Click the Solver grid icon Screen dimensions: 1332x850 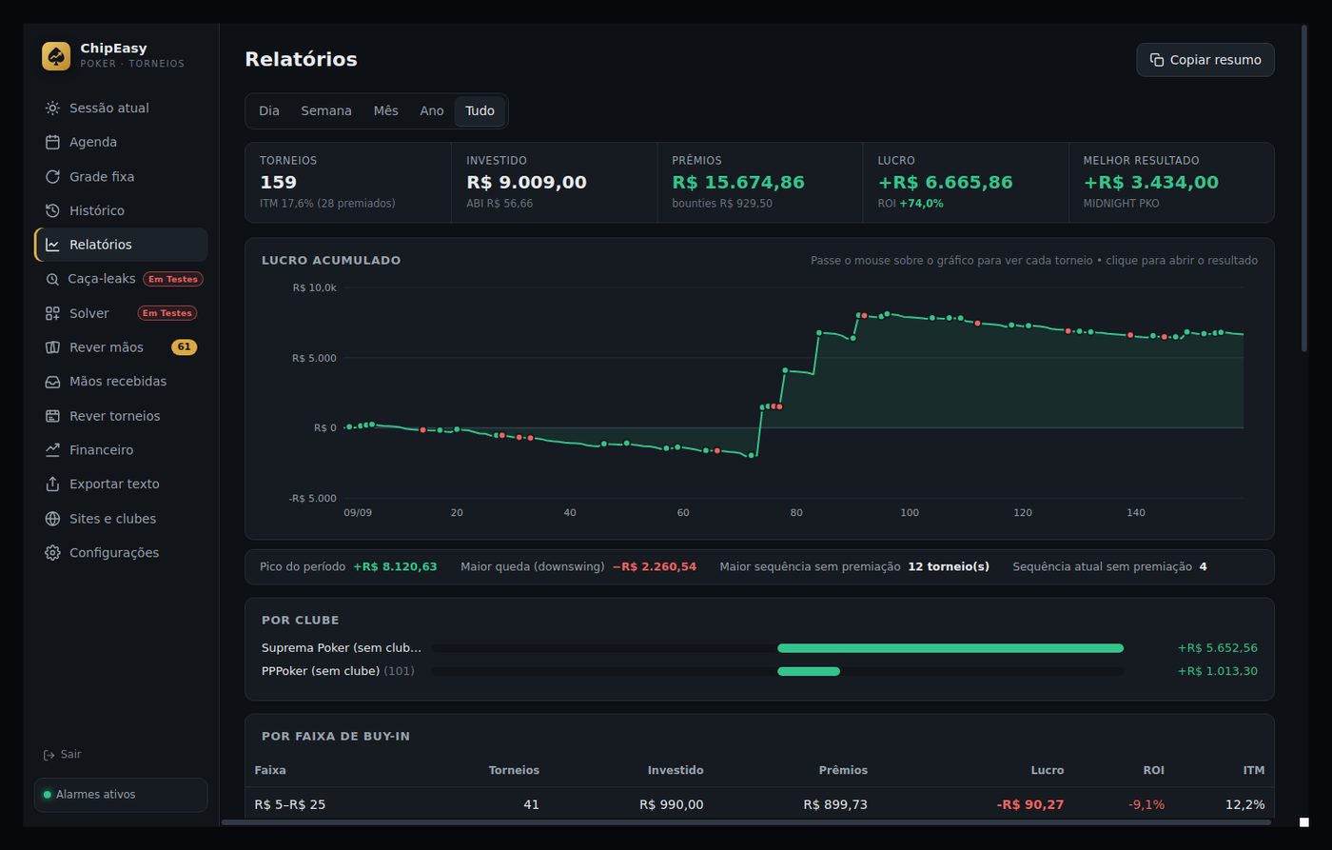(52, 313)
